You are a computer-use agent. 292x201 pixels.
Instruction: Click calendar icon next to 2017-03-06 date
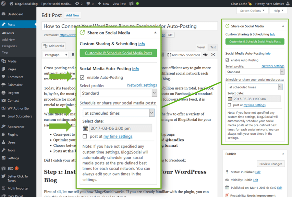(x=85, y=128)
